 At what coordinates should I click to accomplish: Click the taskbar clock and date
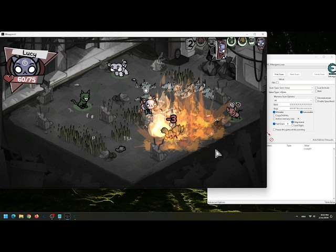[324, 216]
